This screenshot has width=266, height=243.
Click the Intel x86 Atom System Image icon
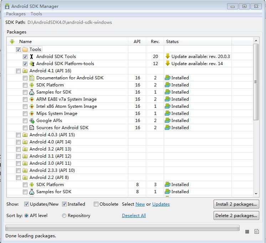32,106
